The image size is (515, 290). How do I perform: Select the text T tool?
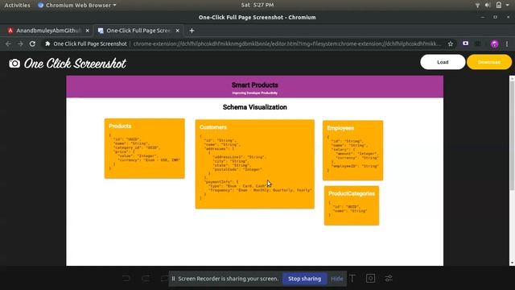pyautogui.click(x=352, y=279)
